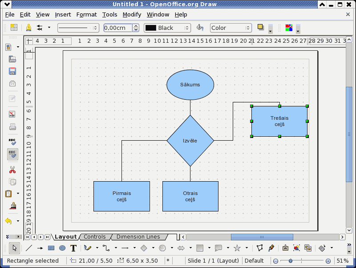
Task: Choose the Curve drawing tool
Action: [88, 248]
